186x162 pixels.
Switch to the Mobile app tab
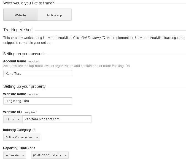pyautogui.click(x=54, y=15)
